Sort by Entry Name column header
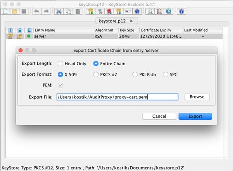The width and height of the screenshot is (233, 171). (64, 30)
